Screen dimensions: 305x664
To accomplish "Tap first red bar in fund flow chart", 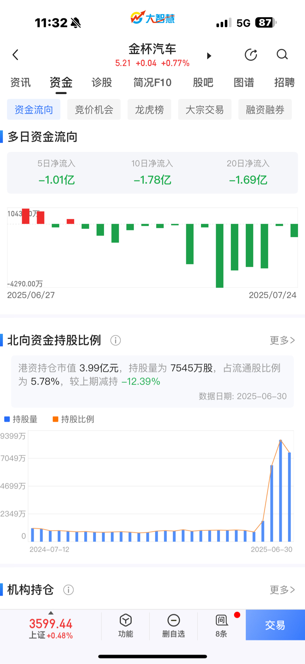I will coord(26,216).
